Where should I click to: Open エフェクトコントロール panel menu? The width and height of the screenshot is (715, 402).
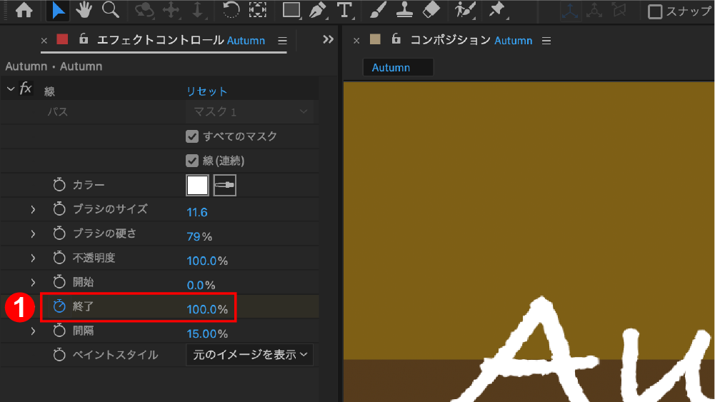[x=282, y=41]
